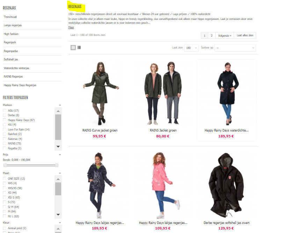Go to the Regenjack category
Image resolution: width=298 pixels, height=233 pixels.
10,42
